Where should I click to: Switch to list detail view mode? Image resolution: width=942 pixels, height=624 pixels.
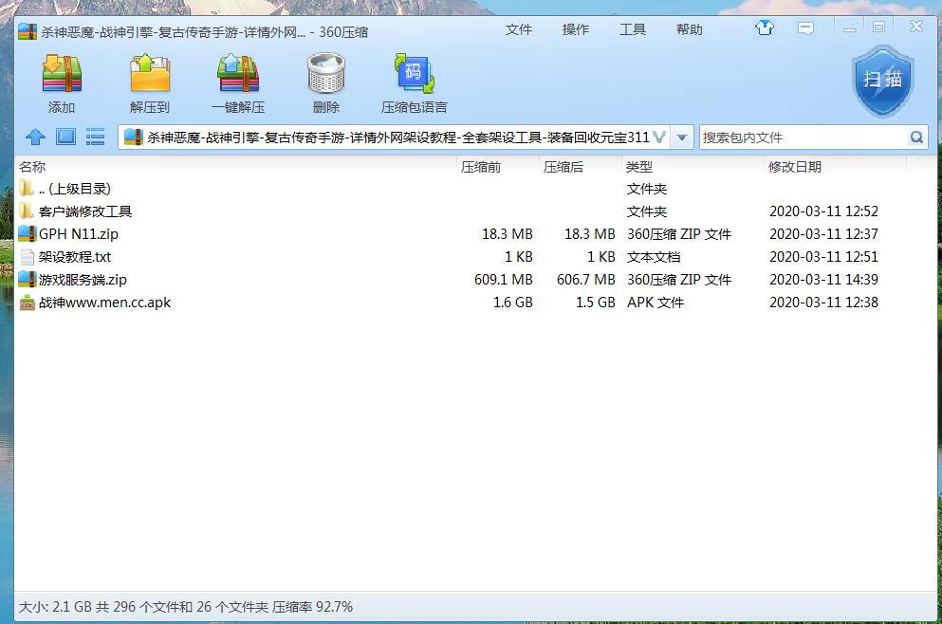95,138
